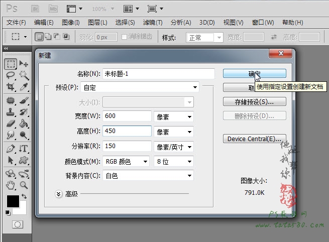
Task: Select the History Brush tool
Action: tap(24, 112)
